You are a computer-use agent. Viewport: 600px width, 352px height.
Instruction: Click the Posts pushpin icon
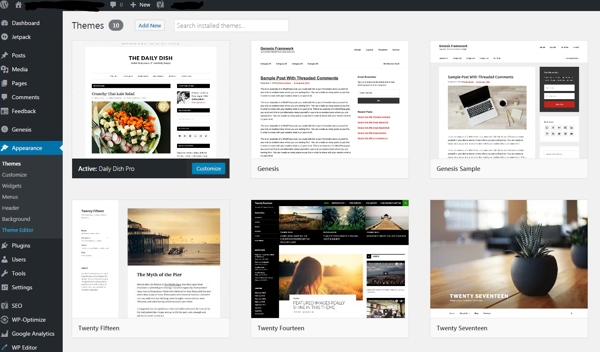[5, 55]
